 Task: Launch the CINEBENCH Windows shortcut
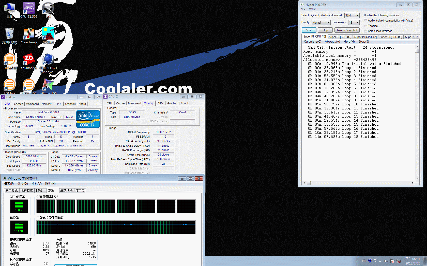48,63
